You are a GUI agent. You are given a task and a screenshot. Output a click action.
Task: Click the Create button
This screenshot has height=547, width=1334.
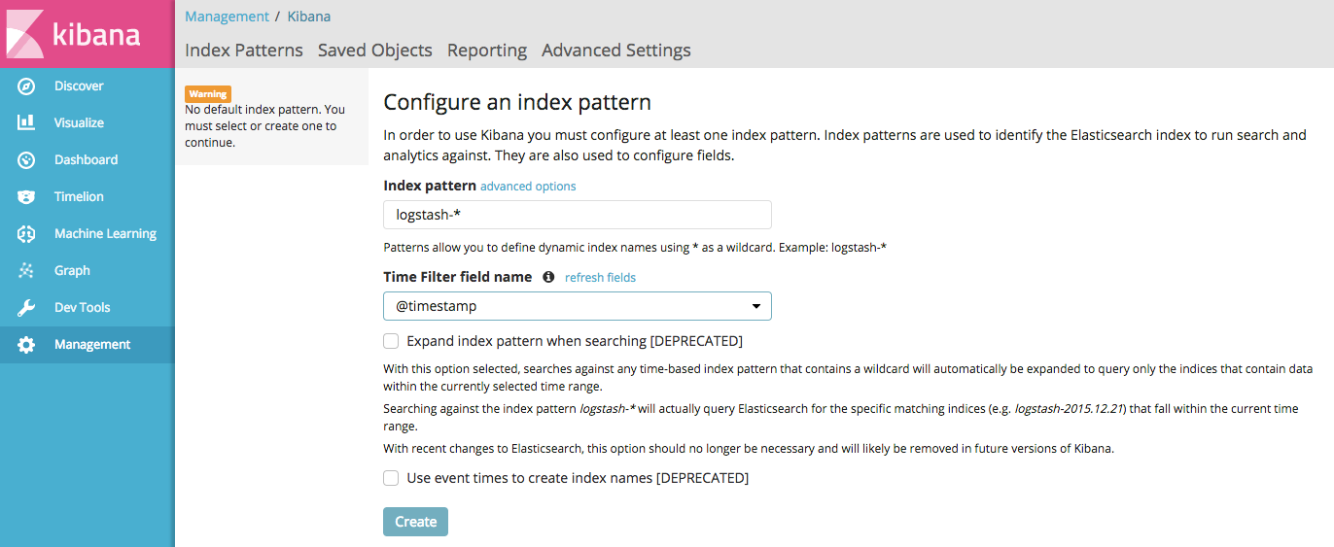click(x=415, y=522)
